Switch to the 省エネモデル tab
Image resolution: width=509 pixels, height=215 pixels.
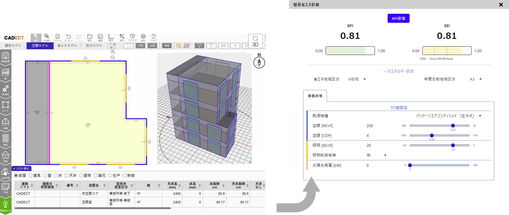[67, 46]
